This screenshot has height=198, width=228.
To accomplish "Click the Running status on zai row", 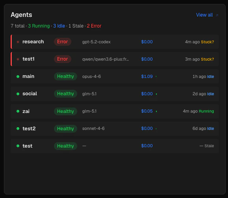I will (x=206, y=111).
